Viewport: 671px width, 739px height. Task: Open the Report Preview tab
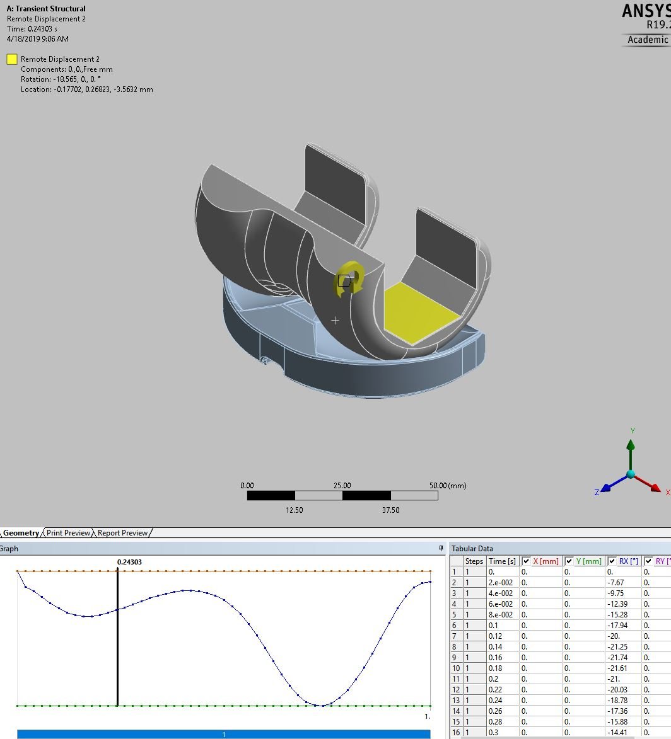coord(123,532)
